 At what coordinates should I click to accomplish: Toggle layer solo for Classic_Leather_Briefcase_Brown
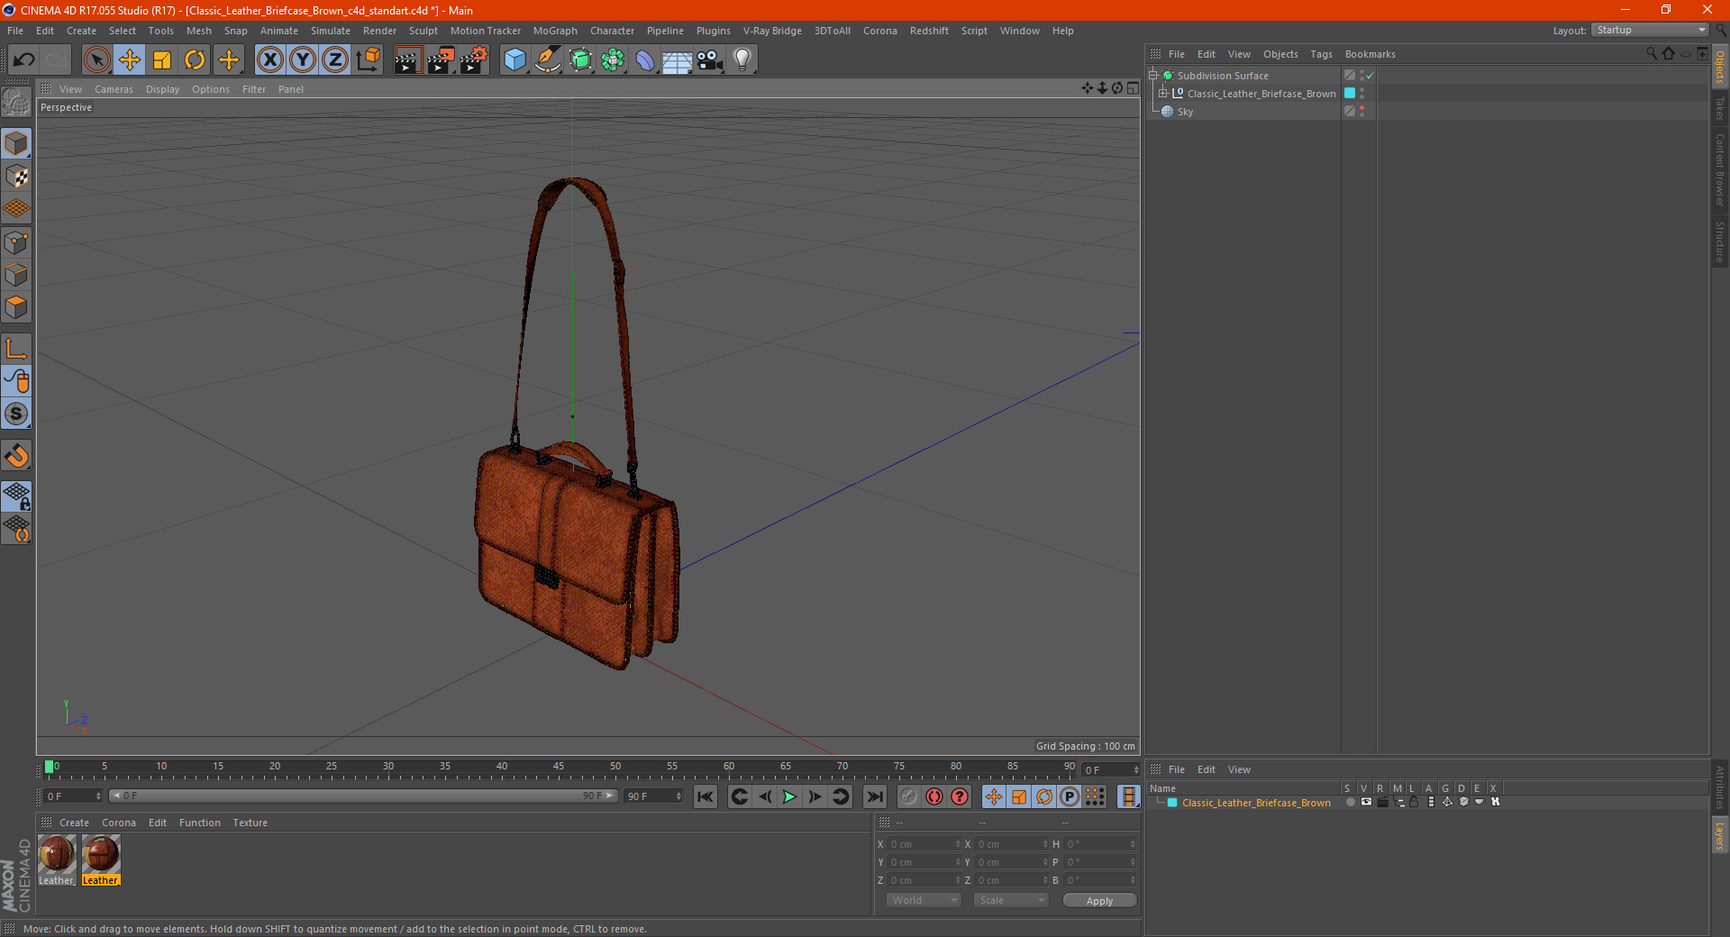pyautogui.click(x=1350, y=803)
